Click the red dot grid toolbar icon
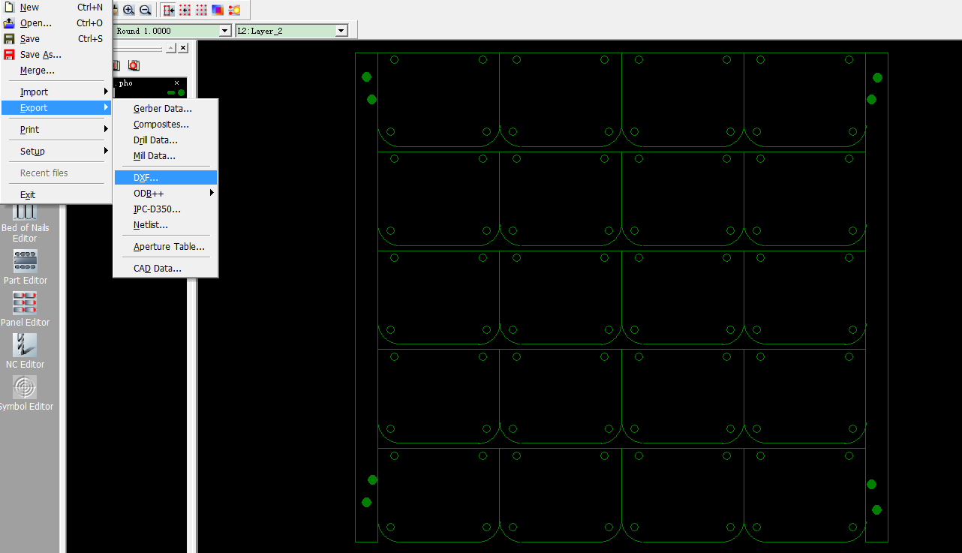The width and height of the screenshot is (962, 553). click(x=202, y=11)
